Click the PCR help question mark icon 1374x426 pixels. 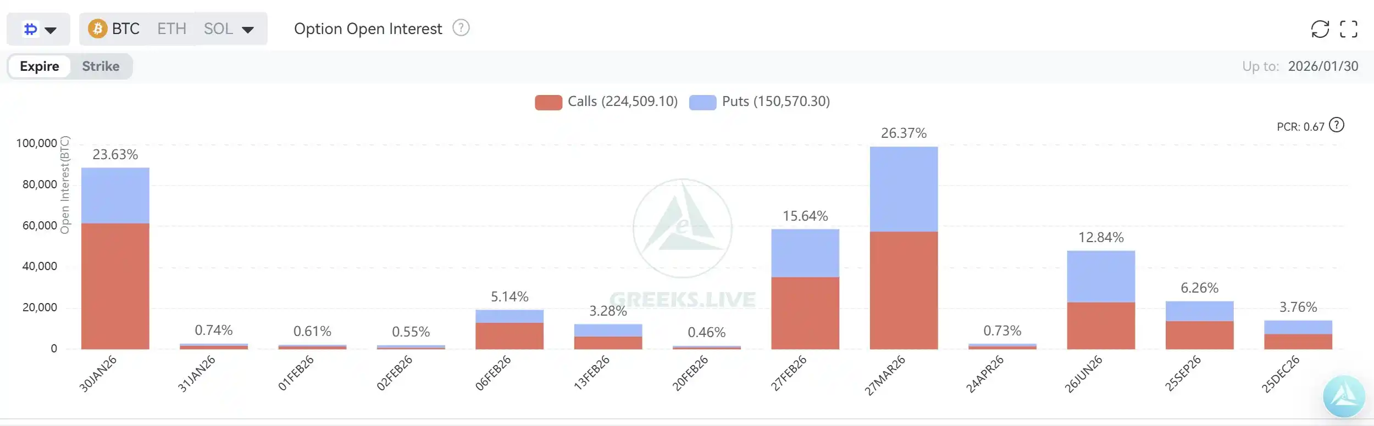[1337, 125]
